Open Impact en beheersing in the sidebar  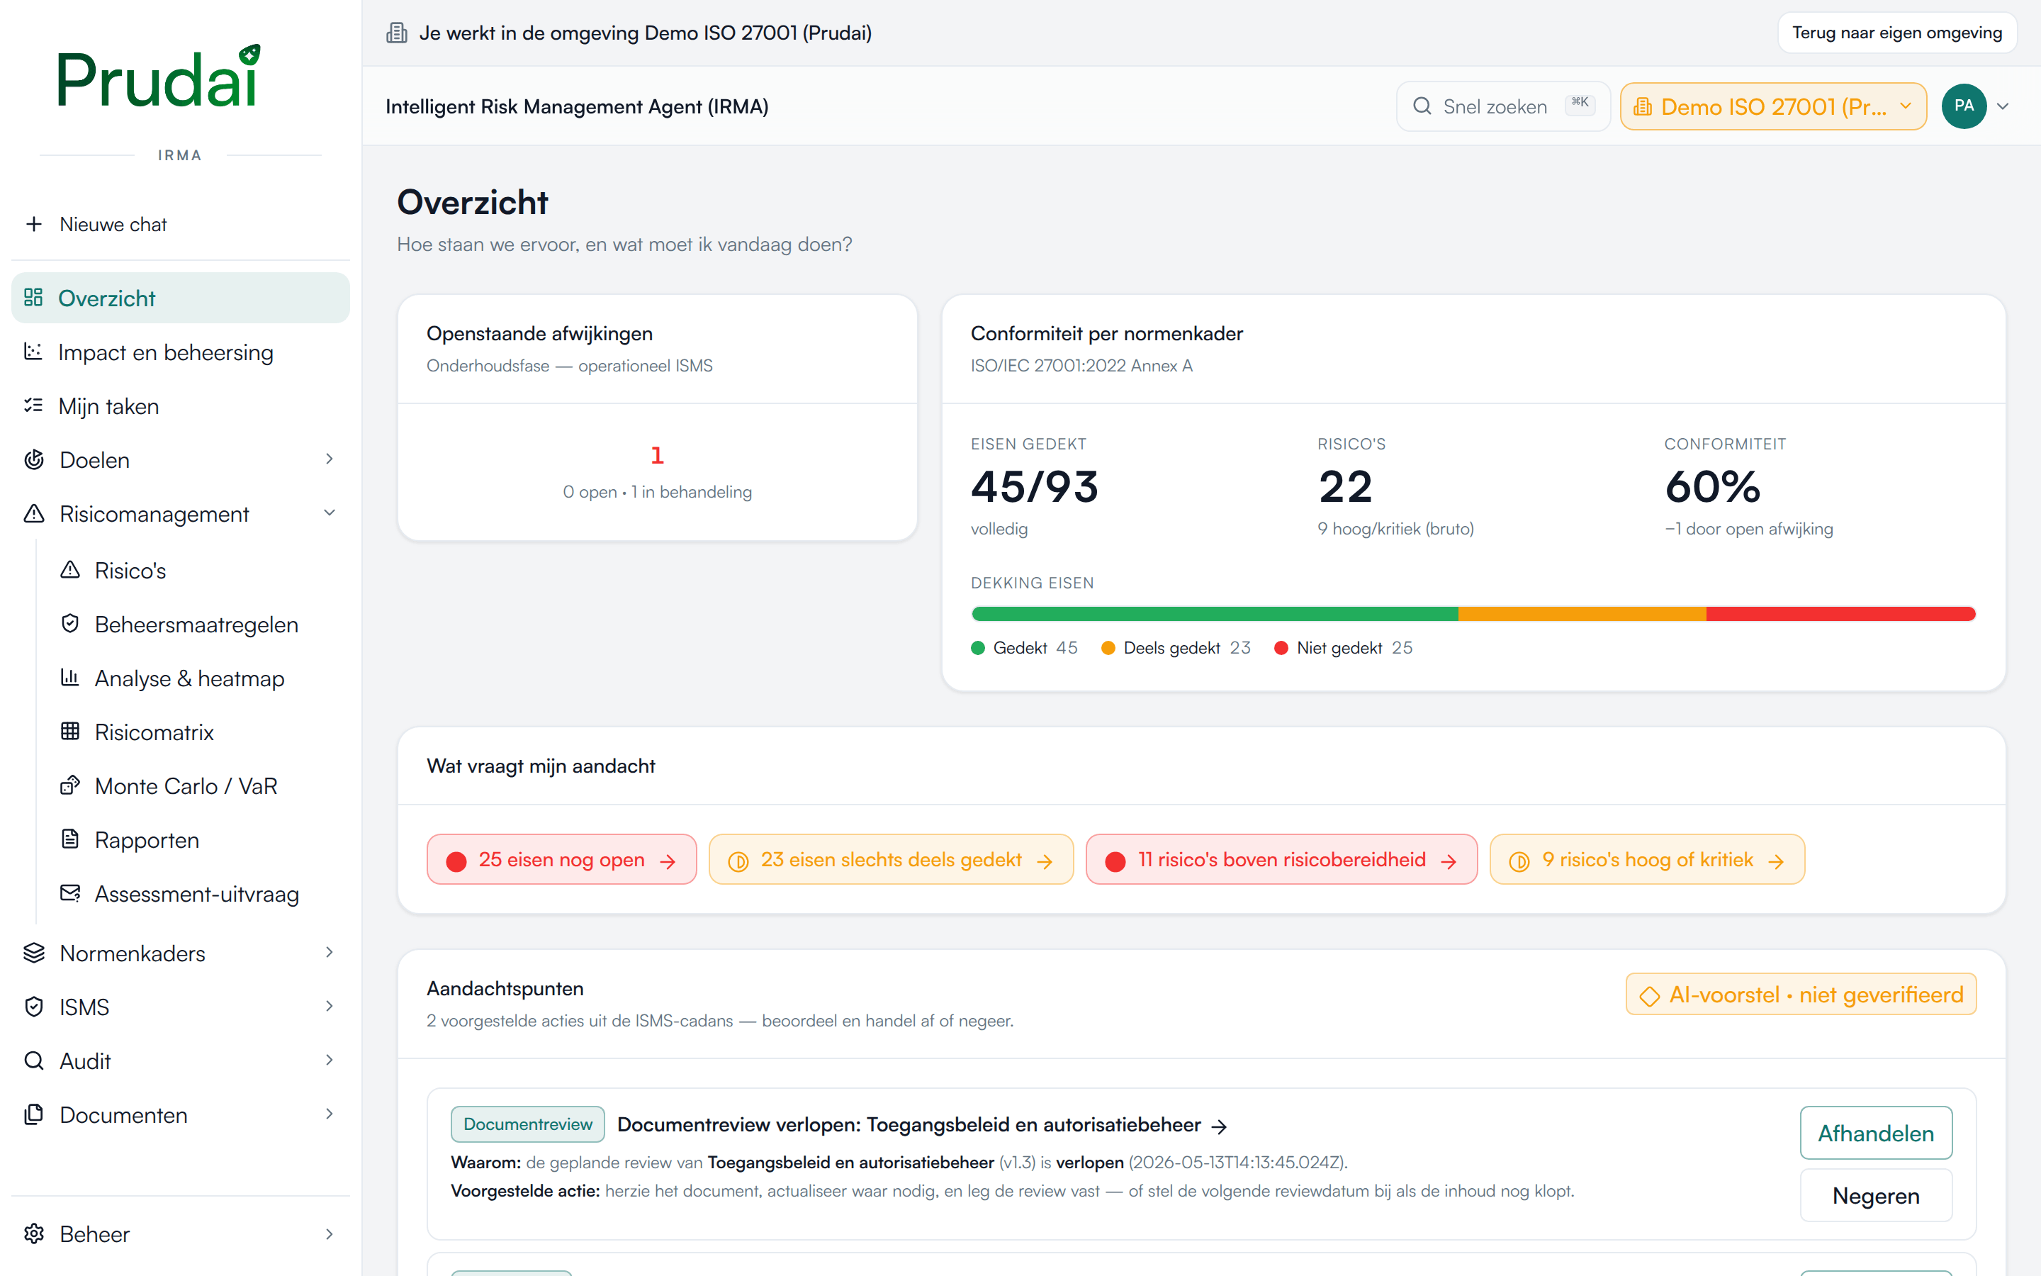click(x=181, y=352)
